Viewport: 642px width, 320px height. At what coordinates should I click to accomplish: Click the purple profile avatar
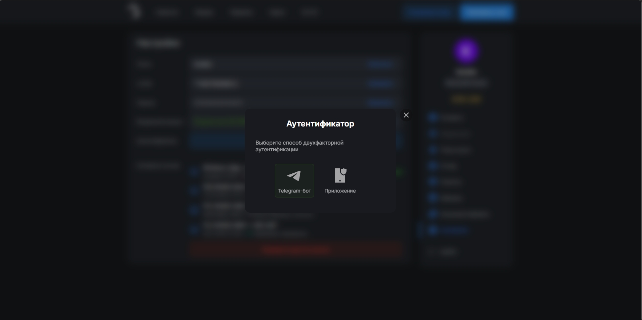click(466, 51)
